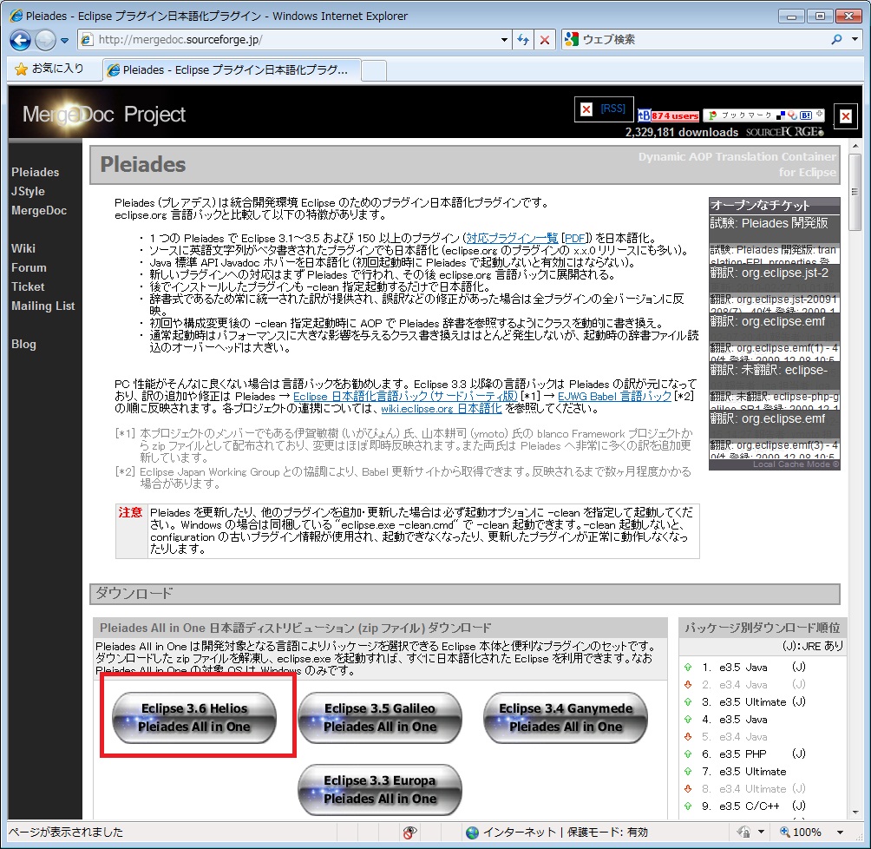
Task: Stop loading with the red X icon
Action: tap(545, 39)
